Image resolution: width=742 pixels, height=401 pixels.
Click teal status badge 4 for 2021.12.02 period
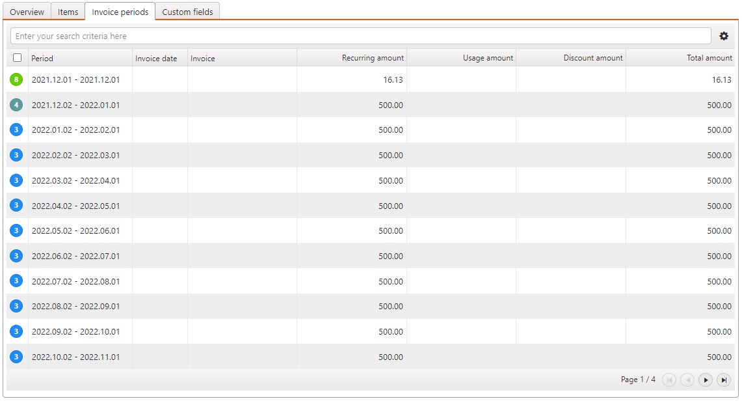pos(17,105)
